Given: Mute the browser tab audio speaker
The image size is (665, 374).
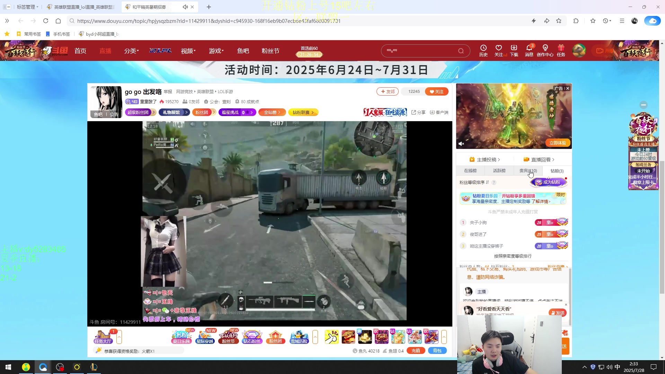Looking at the screenshot, I should coord(185,7).
